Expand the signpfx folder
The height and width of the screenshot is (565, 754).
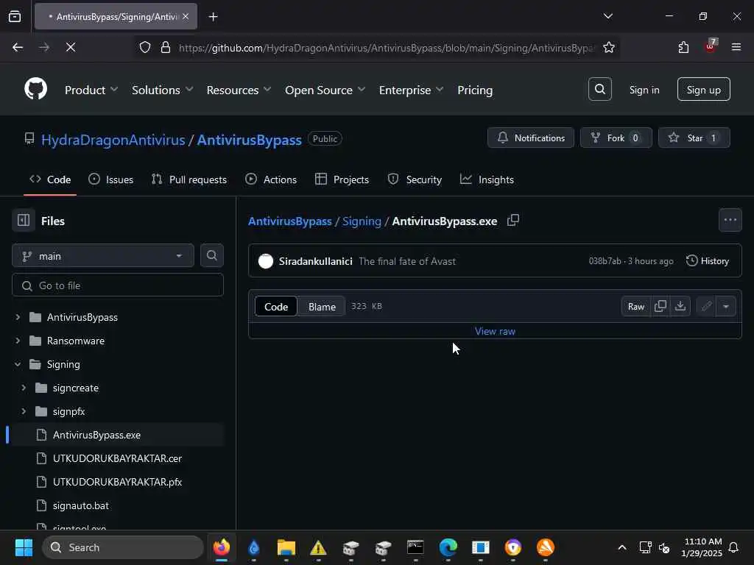24,411
